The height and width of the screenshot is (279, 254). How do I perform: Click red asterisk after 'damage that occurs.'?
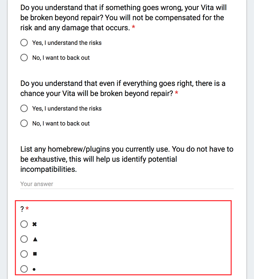pyautogui.click(x=133, y=27)
